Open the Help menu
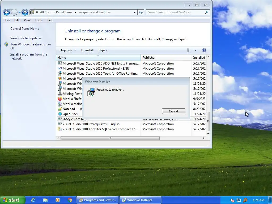 point(50,20)
